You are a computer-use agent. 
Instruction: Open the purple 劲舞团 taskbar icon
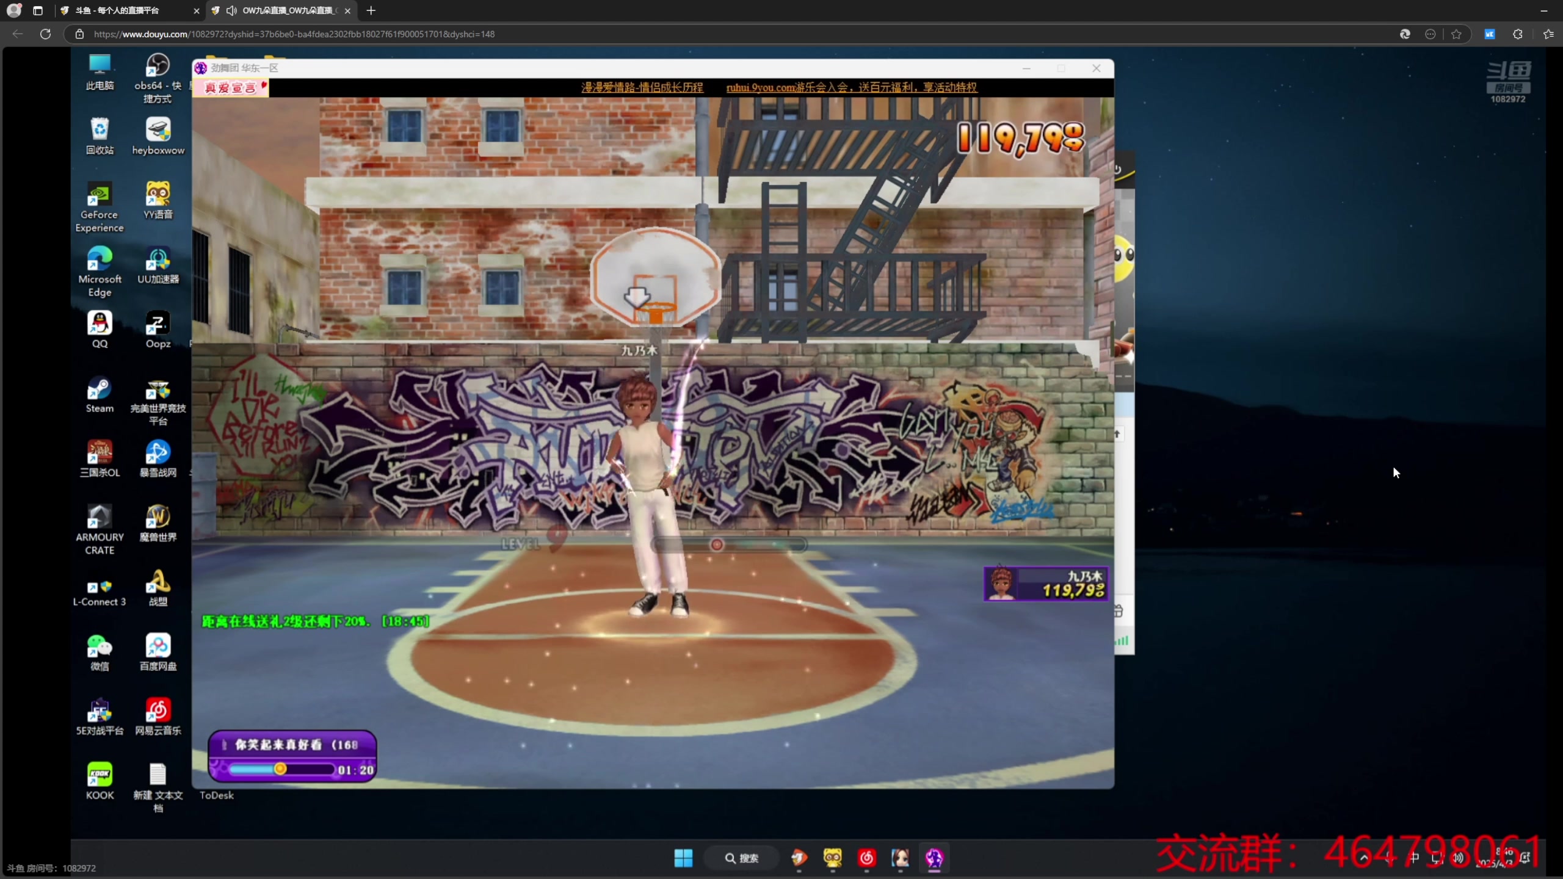point(934,858)
